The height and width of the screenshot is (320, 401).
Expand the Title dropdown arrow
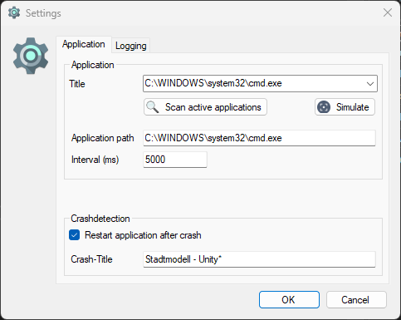click(x=370, y=83)
